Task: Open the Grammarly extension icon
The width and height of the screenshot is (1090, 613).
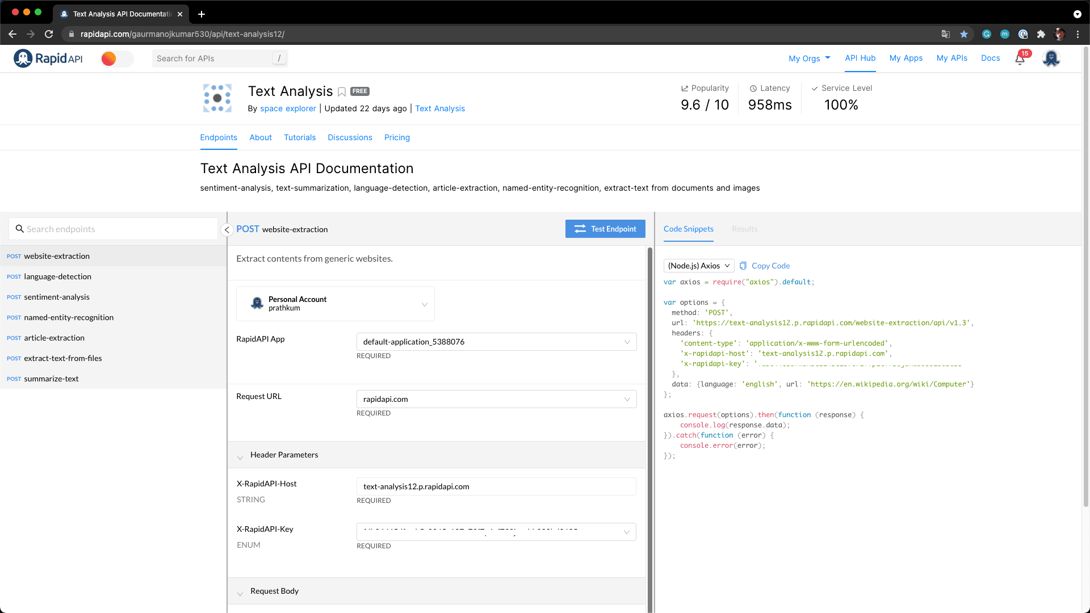Action: click(987, 34)
